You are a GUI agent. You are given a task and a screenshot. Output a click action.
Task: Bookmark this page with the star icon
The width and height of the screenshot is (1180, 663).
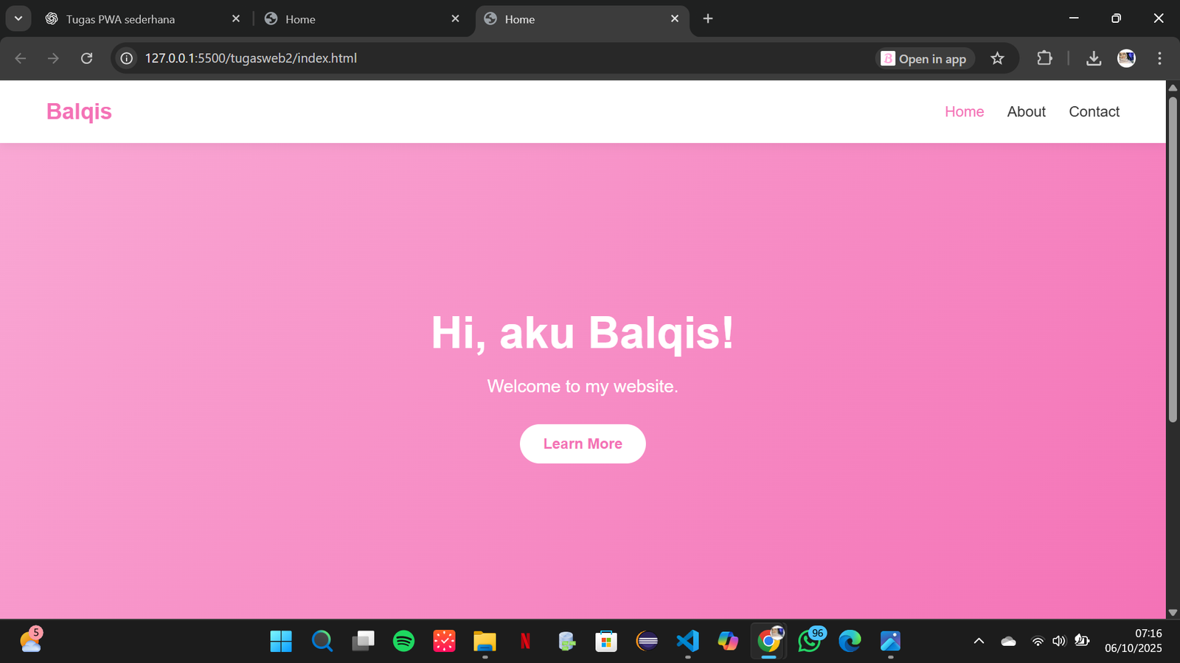(997, 58)
